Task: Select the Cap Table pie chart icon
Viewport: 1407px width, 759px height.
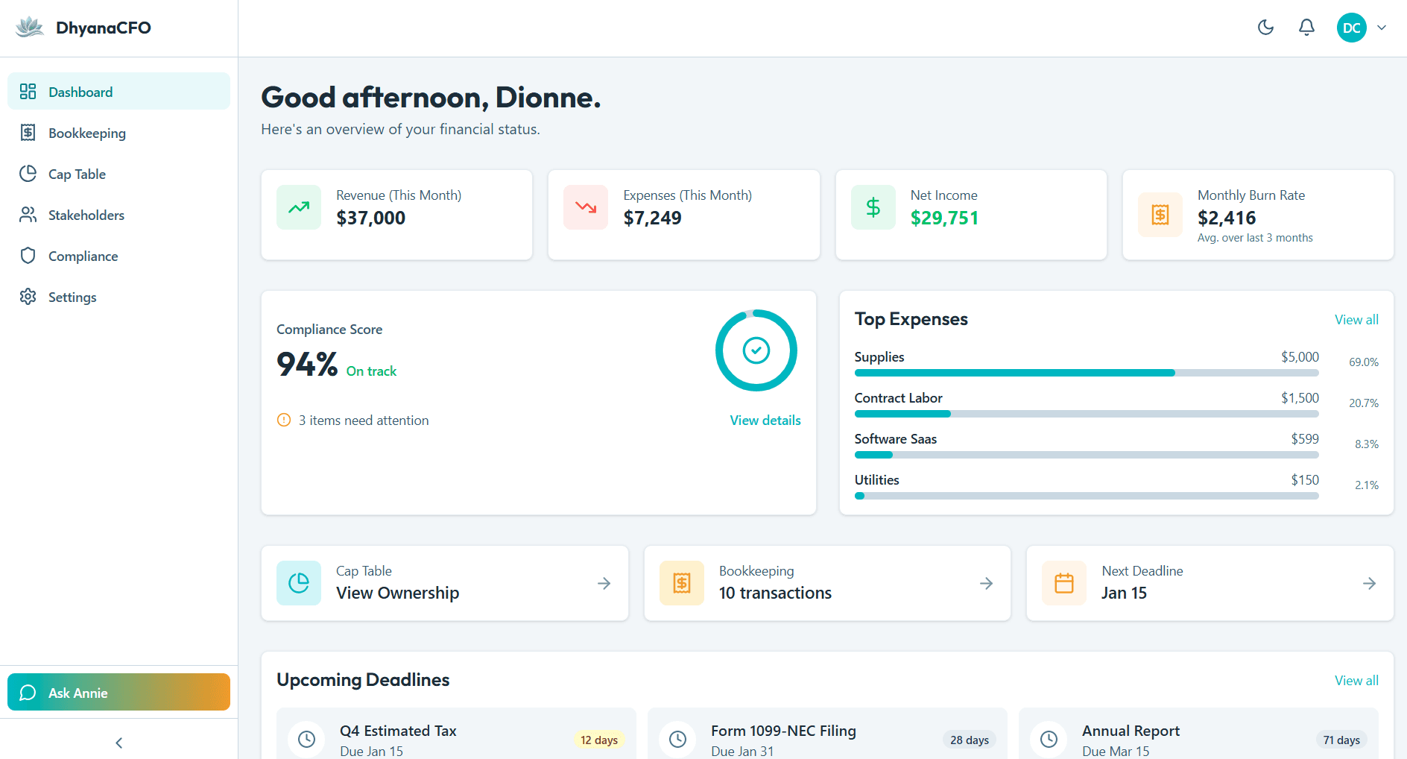Action: pyautogui.click(x=28, y=174)
